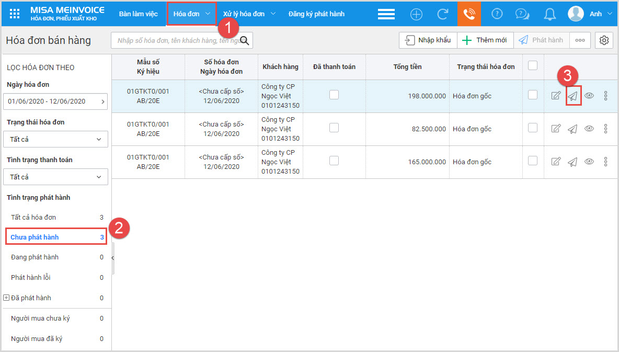Open the Xử lý hóa đơn menu
The height and width of the screenshot is (352, 619).
[x=249, y=14]
